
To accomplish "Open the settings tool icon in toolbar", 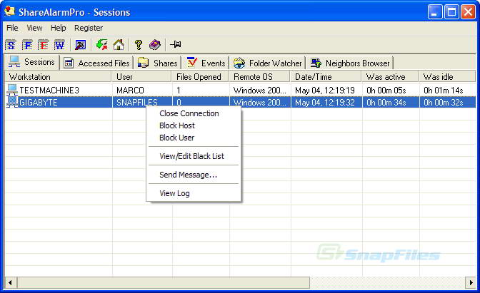I will 81,45.
